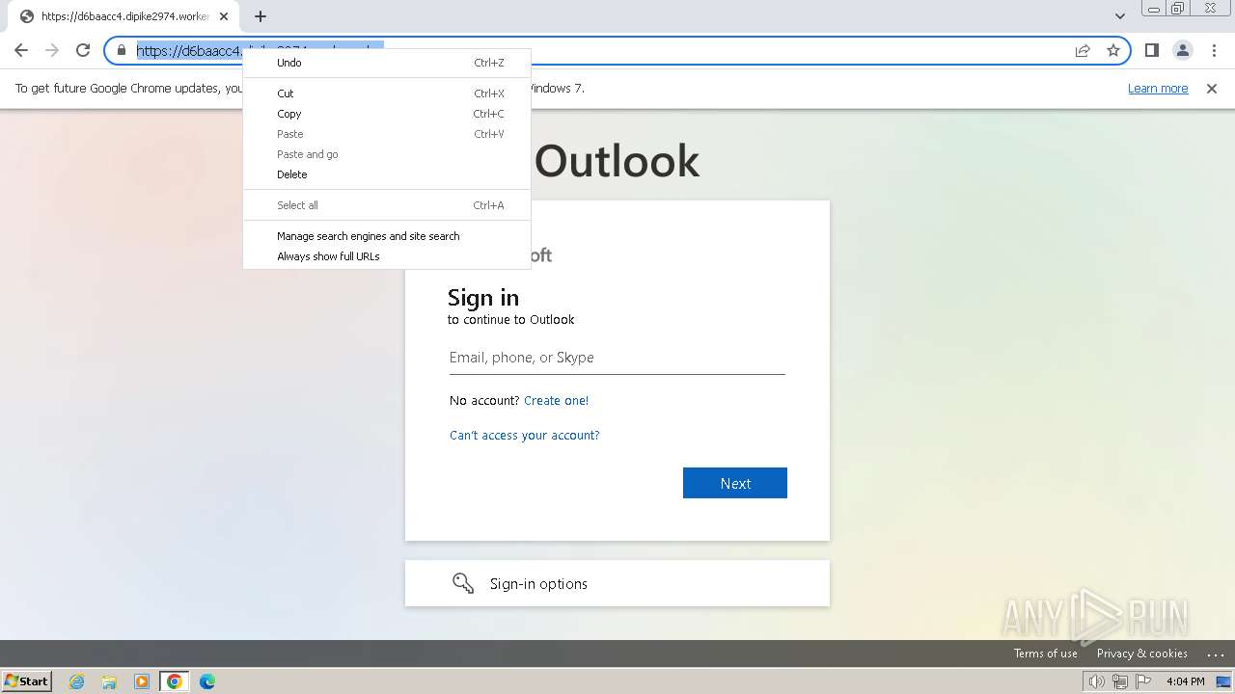The image size is (1235, 694).
Task: Choose Cut from context menu
Action: pyautogui.click(x=387, y=93)
